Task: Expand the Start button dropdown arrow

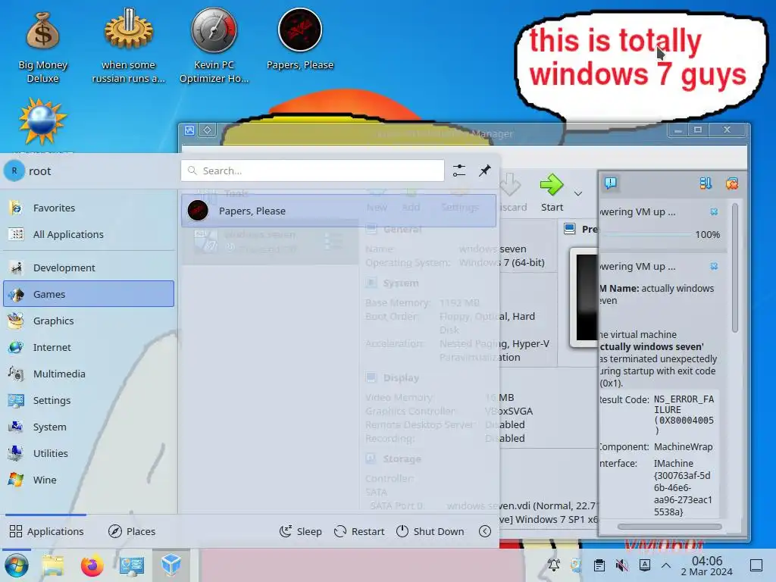Action: (578, 193)
